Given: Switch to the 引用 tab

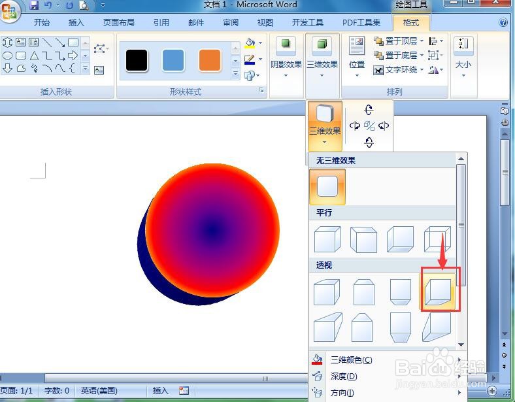Looking at the screenshot, I should pos(161,22).
